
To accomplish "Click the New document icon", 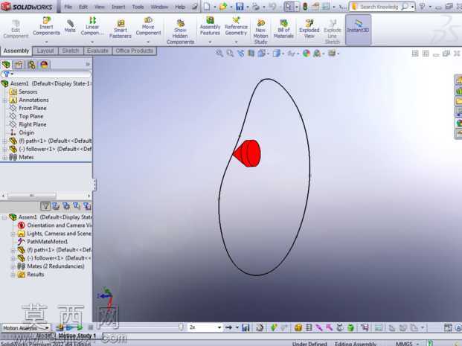I will (x=207, y=7).
